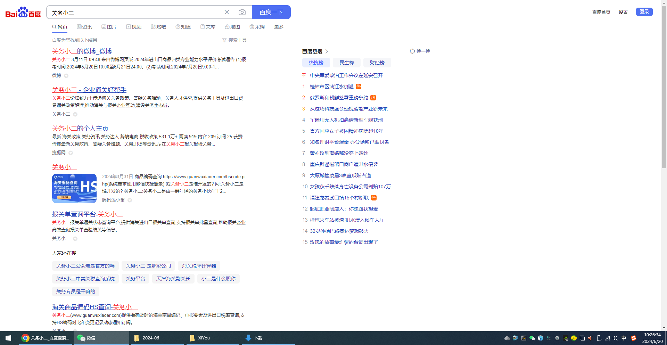
Task: Click suggestion 天津海关副关长
Action: 173,279
